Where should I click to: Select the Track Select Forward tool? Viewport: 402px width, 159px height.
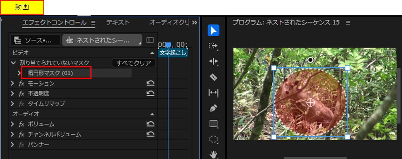213,46
